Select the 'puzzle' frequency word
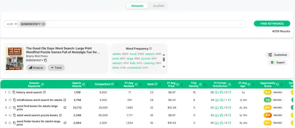 (x=145, y=59)
